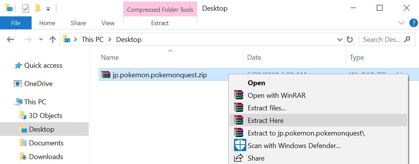Open the File ribbon tab
This screenshot has width=419, height=164.
(x=16, y=23)
